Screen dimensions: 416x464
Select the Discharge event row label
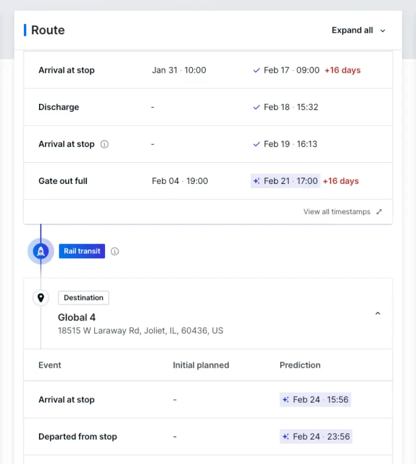point(59,107)
